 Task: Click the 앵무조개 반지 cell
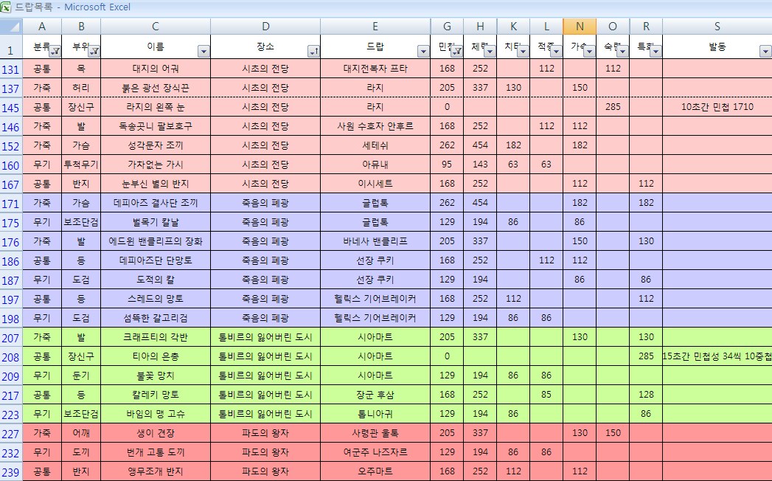pyautogui.click(x=155, y=471)
